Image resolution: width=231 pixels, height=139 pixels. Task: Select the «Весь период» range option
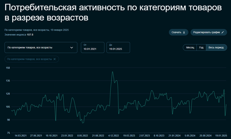216,47
